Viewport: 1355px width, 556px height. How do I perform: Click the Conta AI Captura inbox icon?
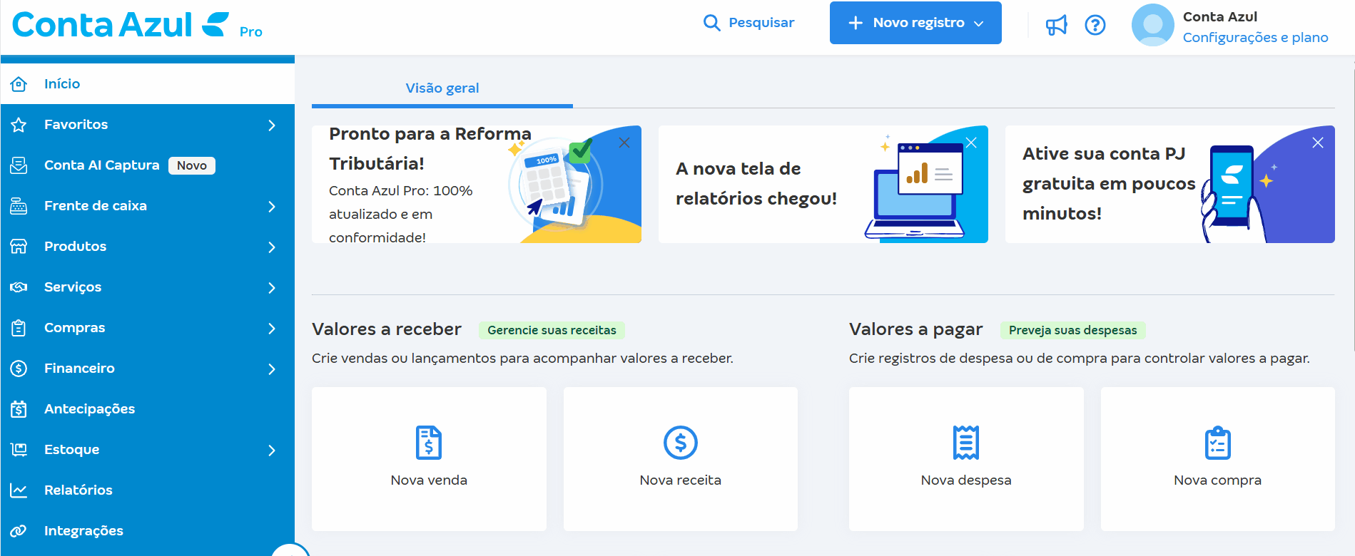[x=19, y=165]
